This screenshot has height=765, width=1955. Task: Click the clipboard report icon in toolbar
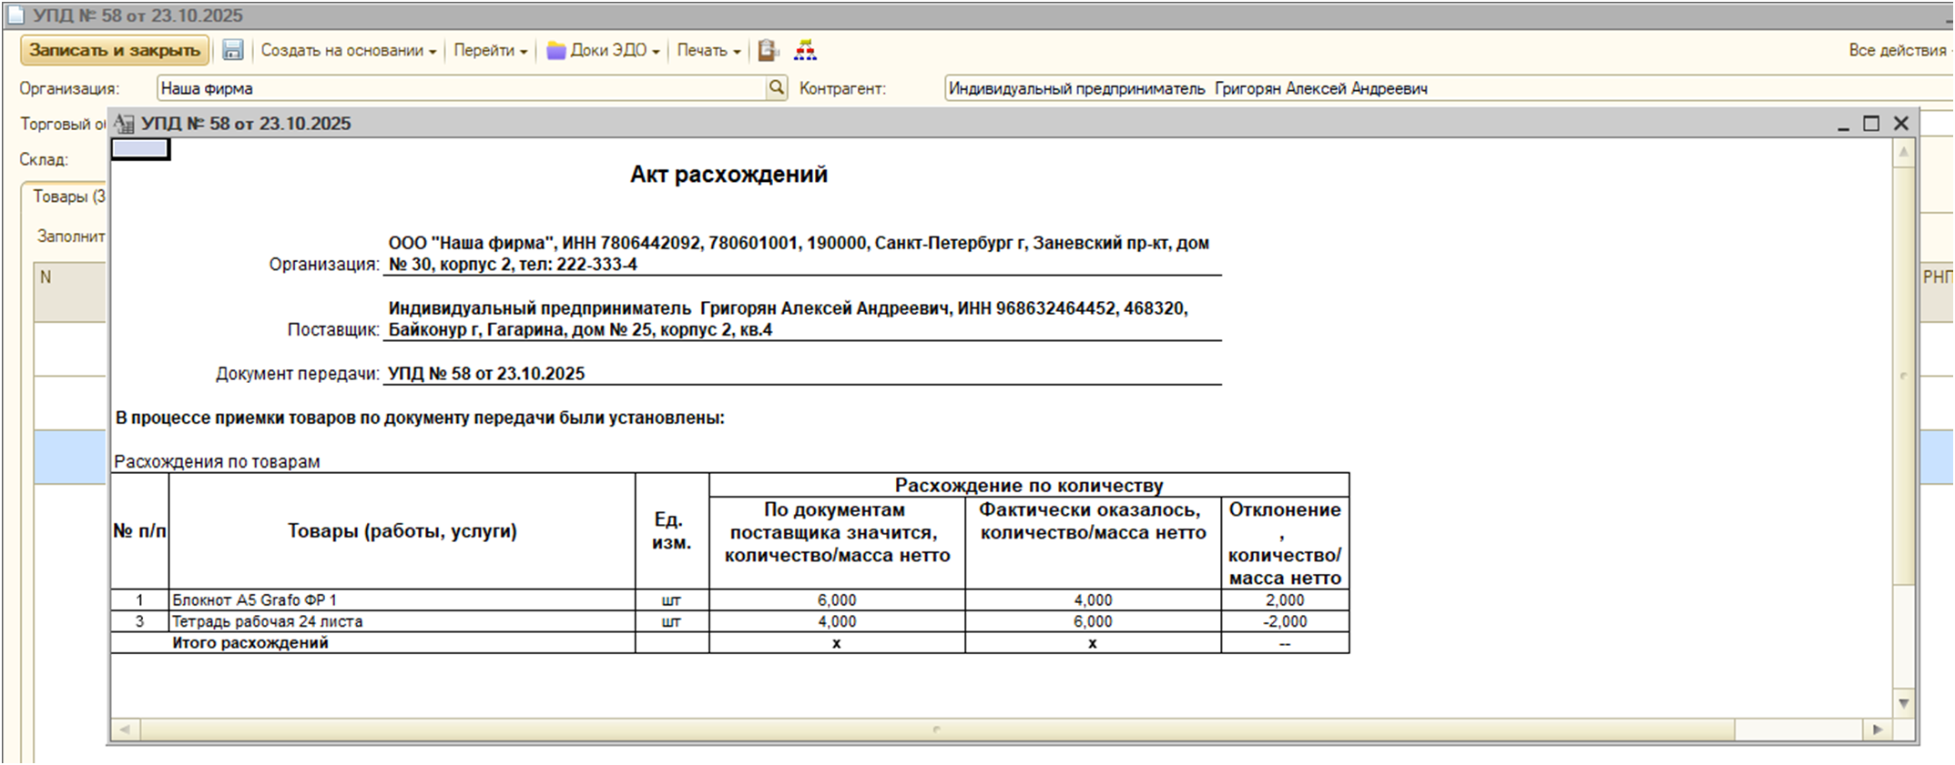(x=769, y=50)
